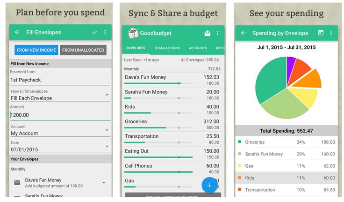The image size is (344, 202).
Task: Tap All Envelopes: 855.86 total
Action: pos(200,60)
